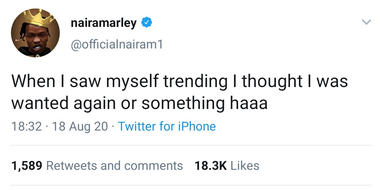The height and width of the screenshot is (190, 382).
Task: Click the 18:32 timestamp
Action: click(27, 126)
